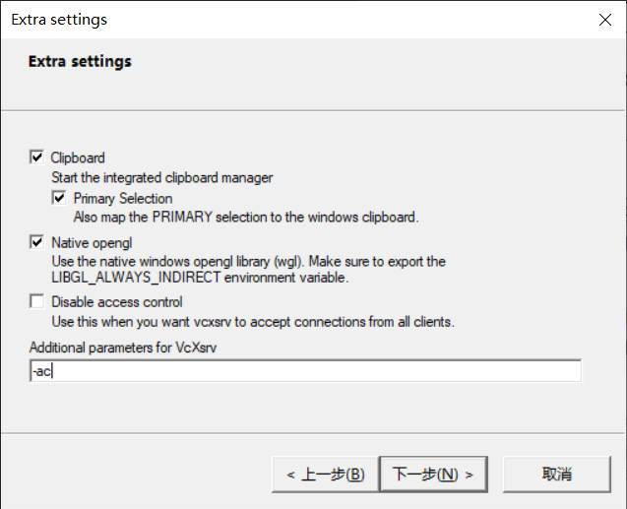
Task: Click the Additional parameters text field
Action: [x=305, y=371]
